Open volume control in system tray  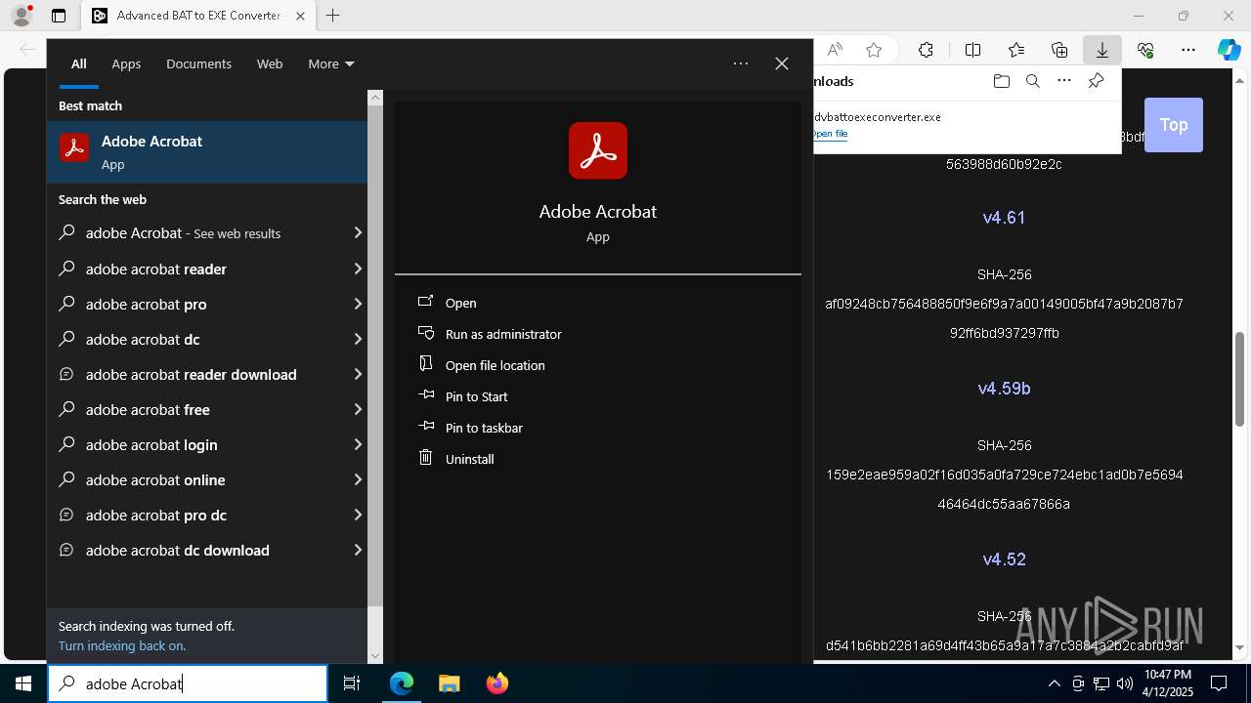pyautogui.click(x=1125, y=683)
